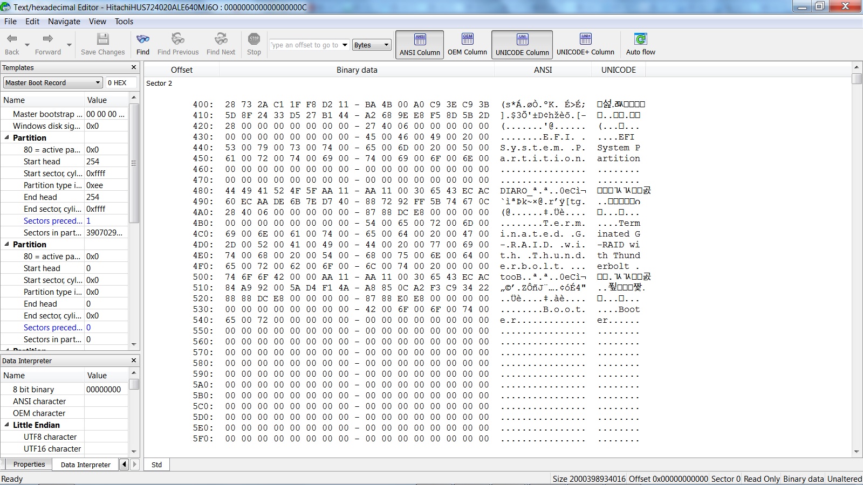Toggle the UNICODE Column view
Viewport: 863px width, 485px height.
pyautogui.click(x=522, y=44)
